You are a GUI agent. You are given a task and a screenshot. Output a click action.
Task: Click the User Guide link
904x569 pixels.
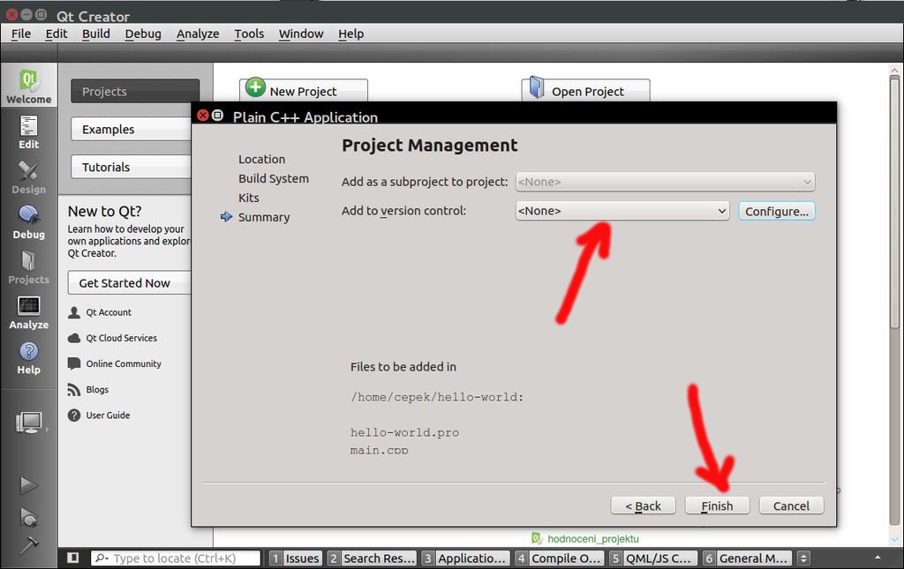tap(108, 416)
